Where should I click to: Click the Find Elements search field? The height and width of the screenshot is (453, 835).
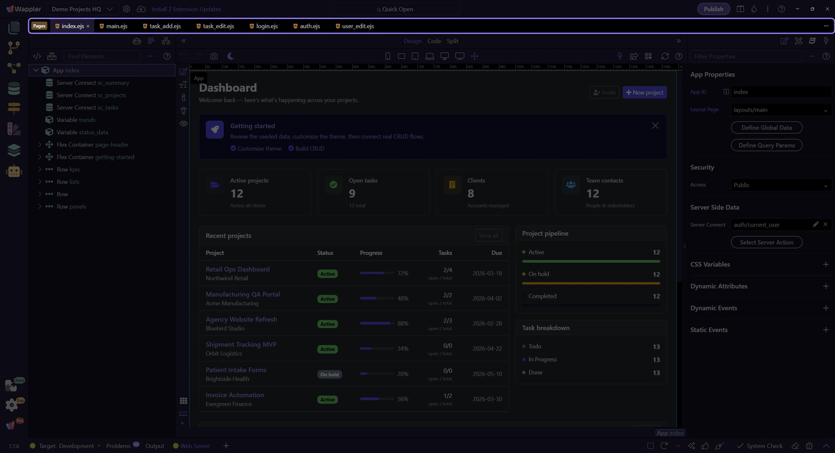click(x=102, y=56)
